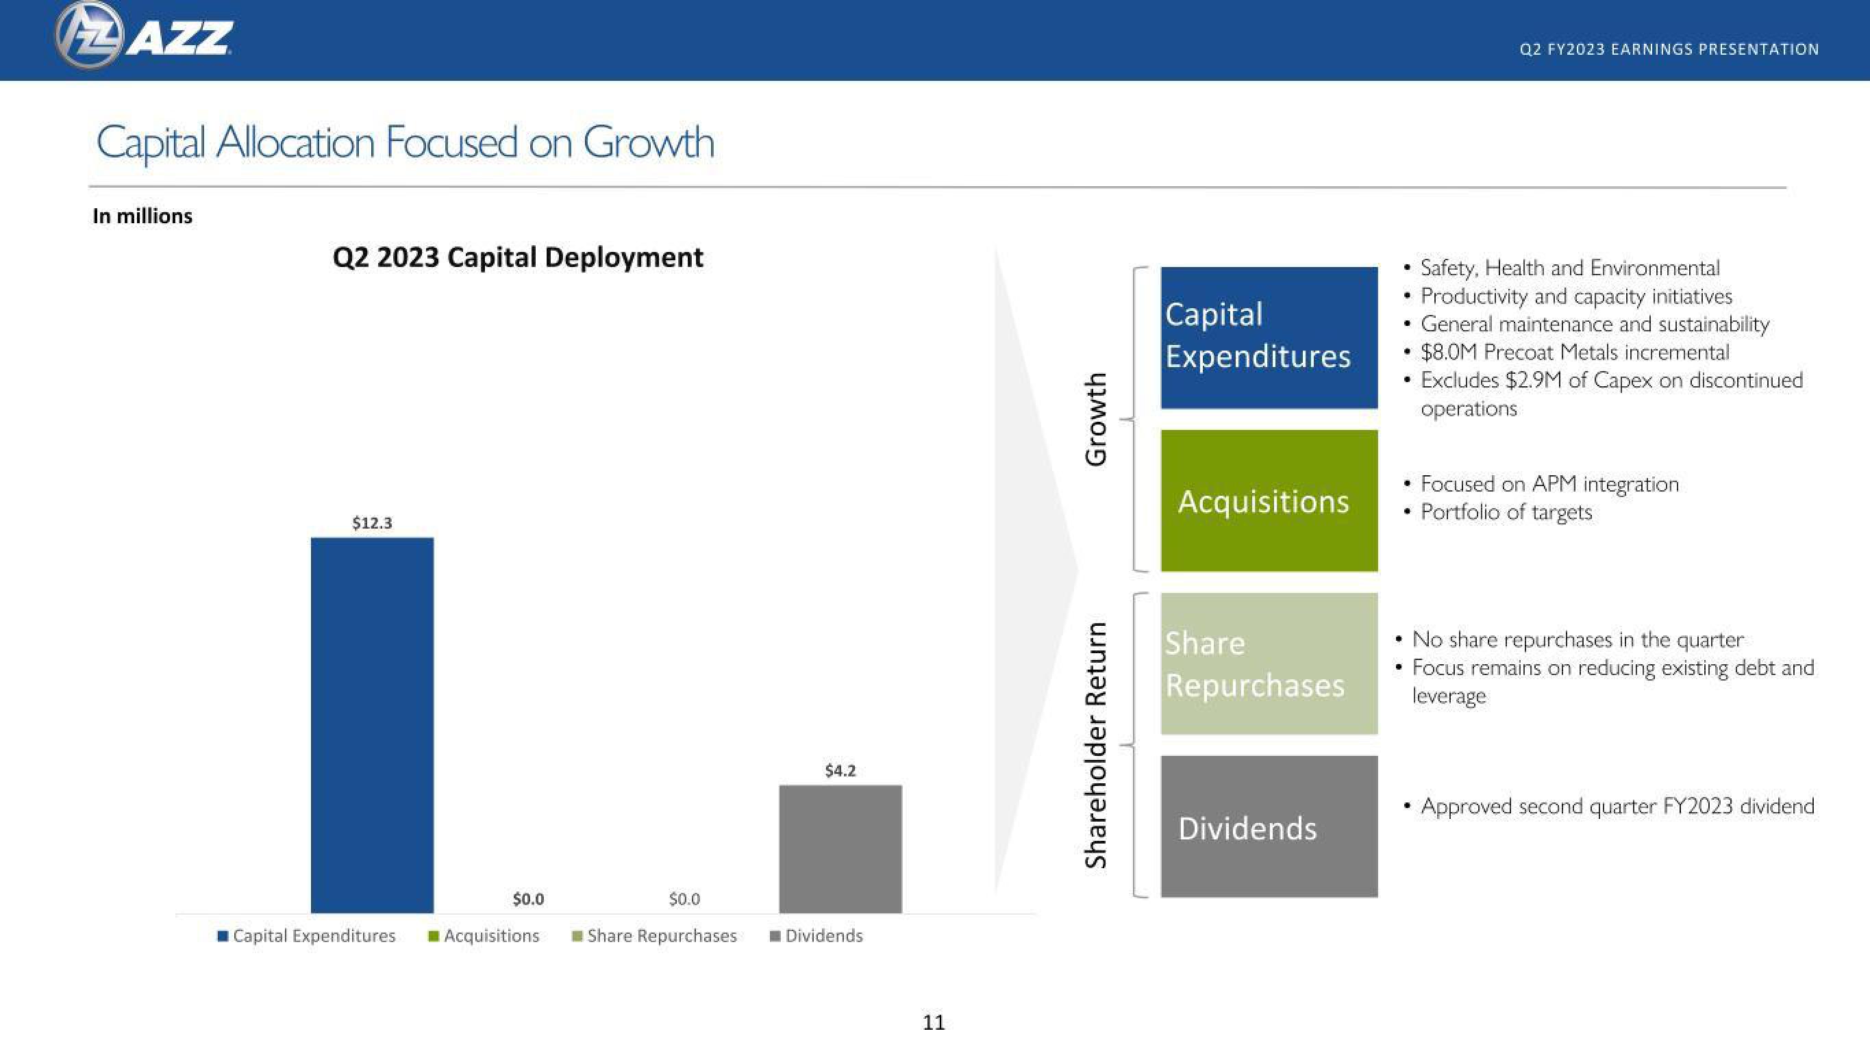Image resolution: width=1870 pixels, height=1051 pixels.
Task: Click "Safety, Health and Environmental" bullet
Action: tap(1569, 268)
